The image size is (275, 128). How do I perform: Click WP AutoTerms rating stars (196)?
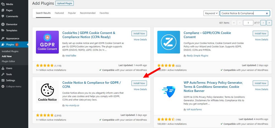(166, 119)
